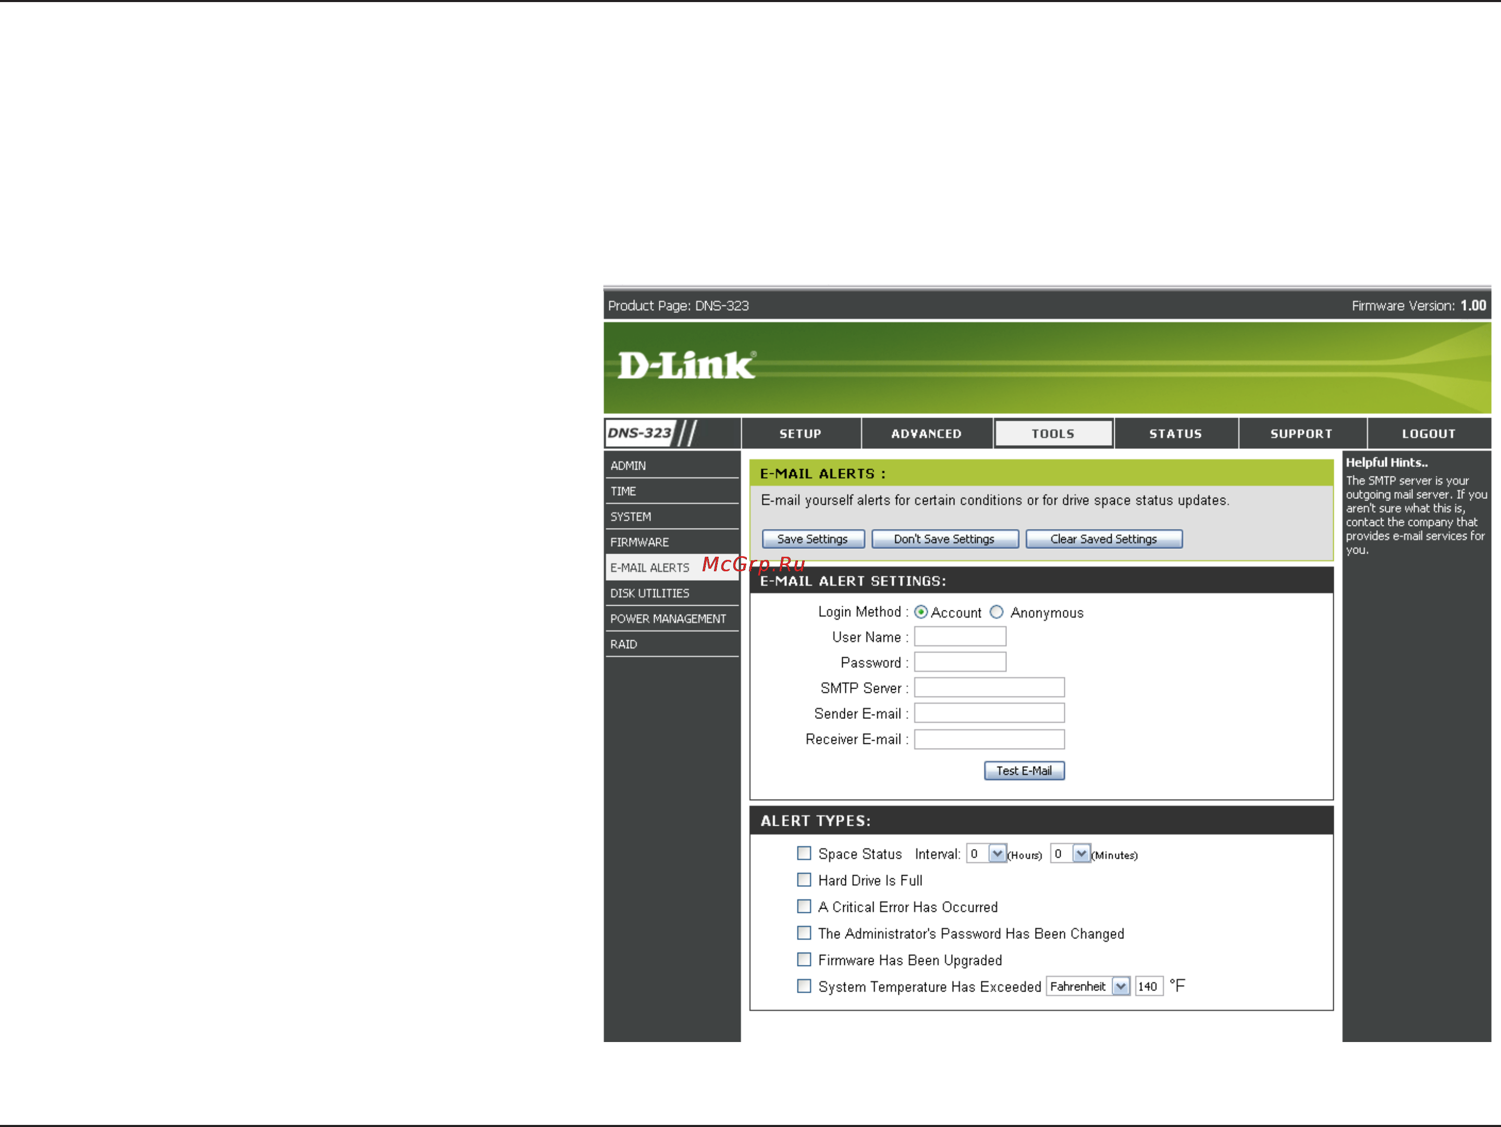Screen dimensions: 1501x1127
Task: Select E-MAIL ALERTS in the sidebar
Action: coord(672,567)
